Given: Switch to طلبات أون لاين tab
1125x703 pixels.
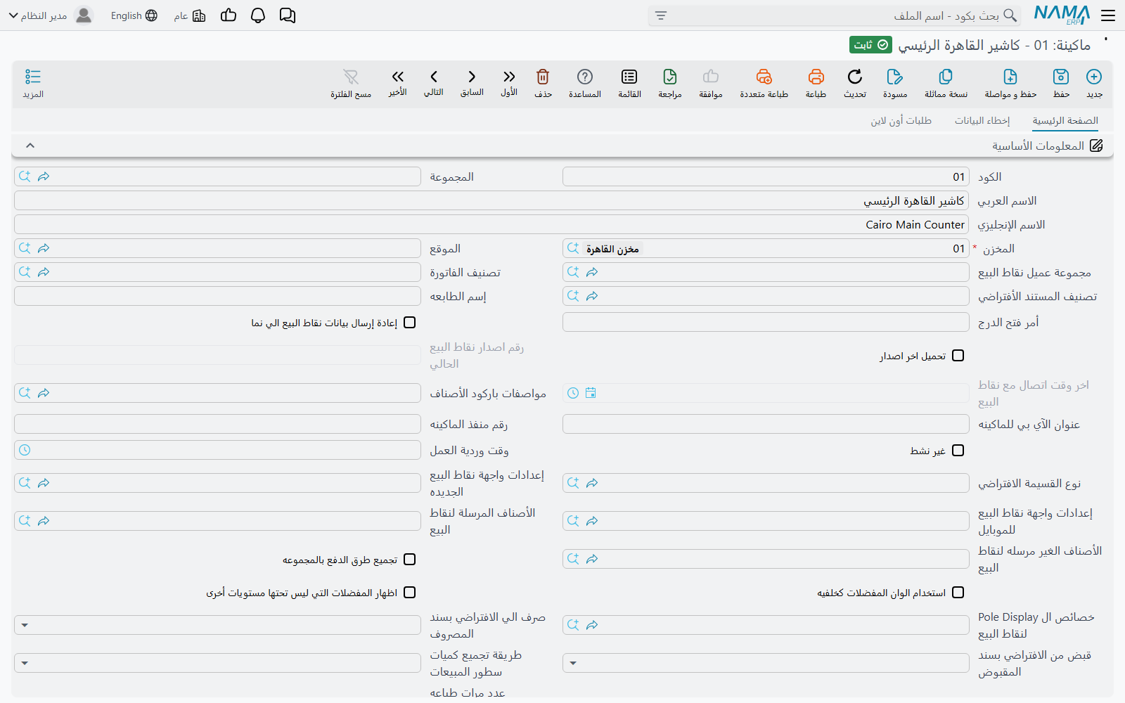Looking at the screenshot, I should pos(901,121).
